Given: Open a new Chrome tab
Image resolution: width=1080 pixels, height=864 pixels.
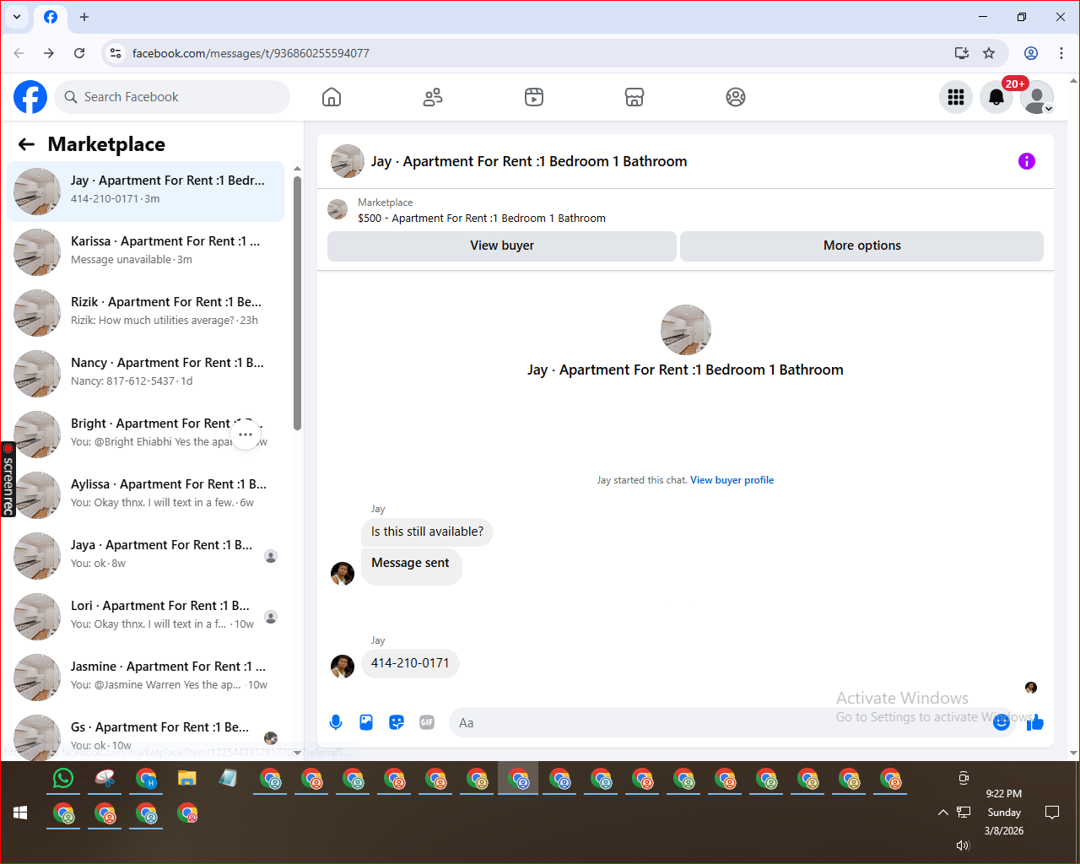Looking at the screenshot, I should tap(84, 17).
